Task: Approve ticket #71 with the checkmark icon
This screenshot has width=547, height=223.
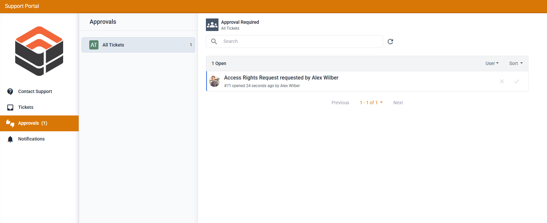Action: [517, 81]
